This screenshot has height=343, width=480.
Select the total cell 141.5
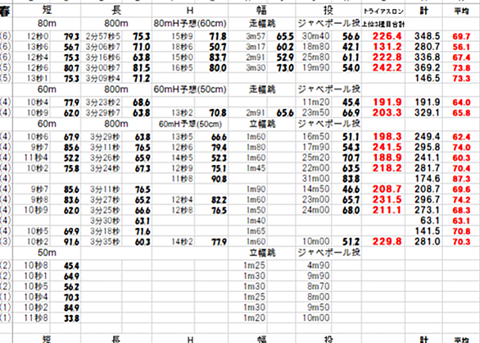[x=427, y=231]
